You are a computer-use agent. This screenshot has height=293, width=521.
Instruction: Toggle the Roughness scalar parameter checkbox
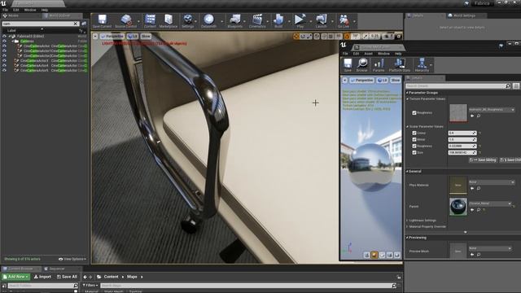414,146
